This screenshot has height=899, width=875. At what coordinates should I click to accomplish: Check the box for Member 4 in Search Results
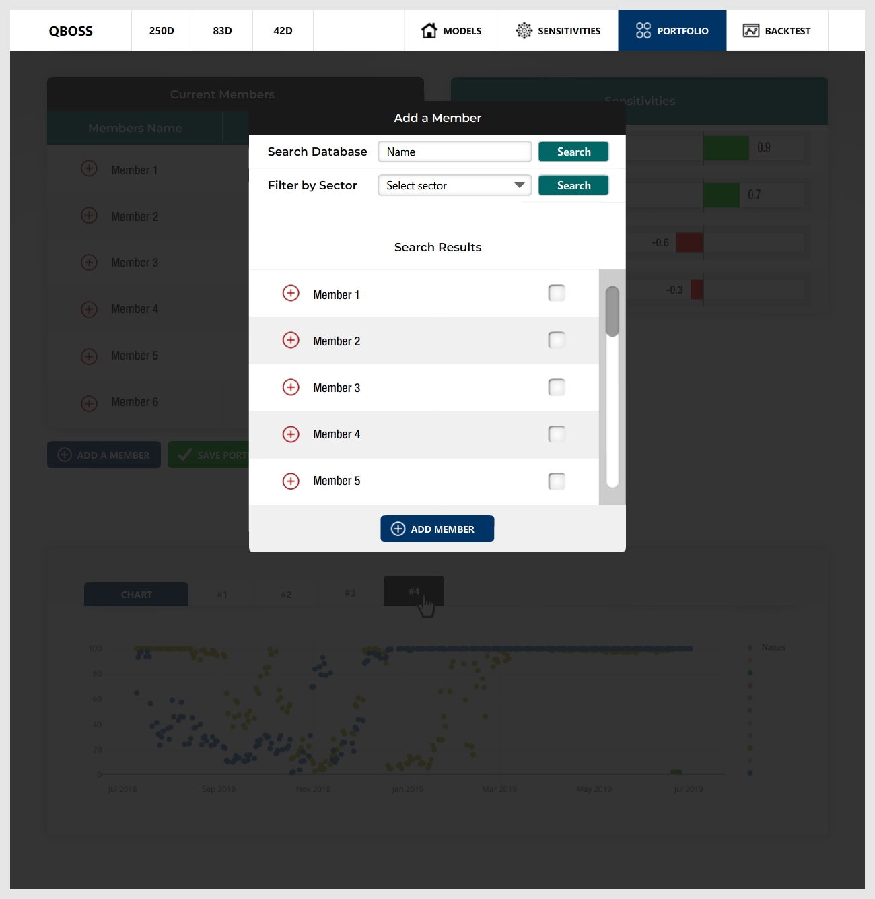click(x=557, y=434)
